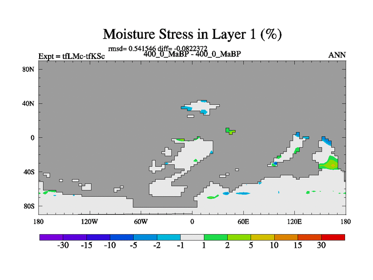Screen dimensions: 373x280
Task: Pick the blue swatch between -10 and -5
Action: 122,237
